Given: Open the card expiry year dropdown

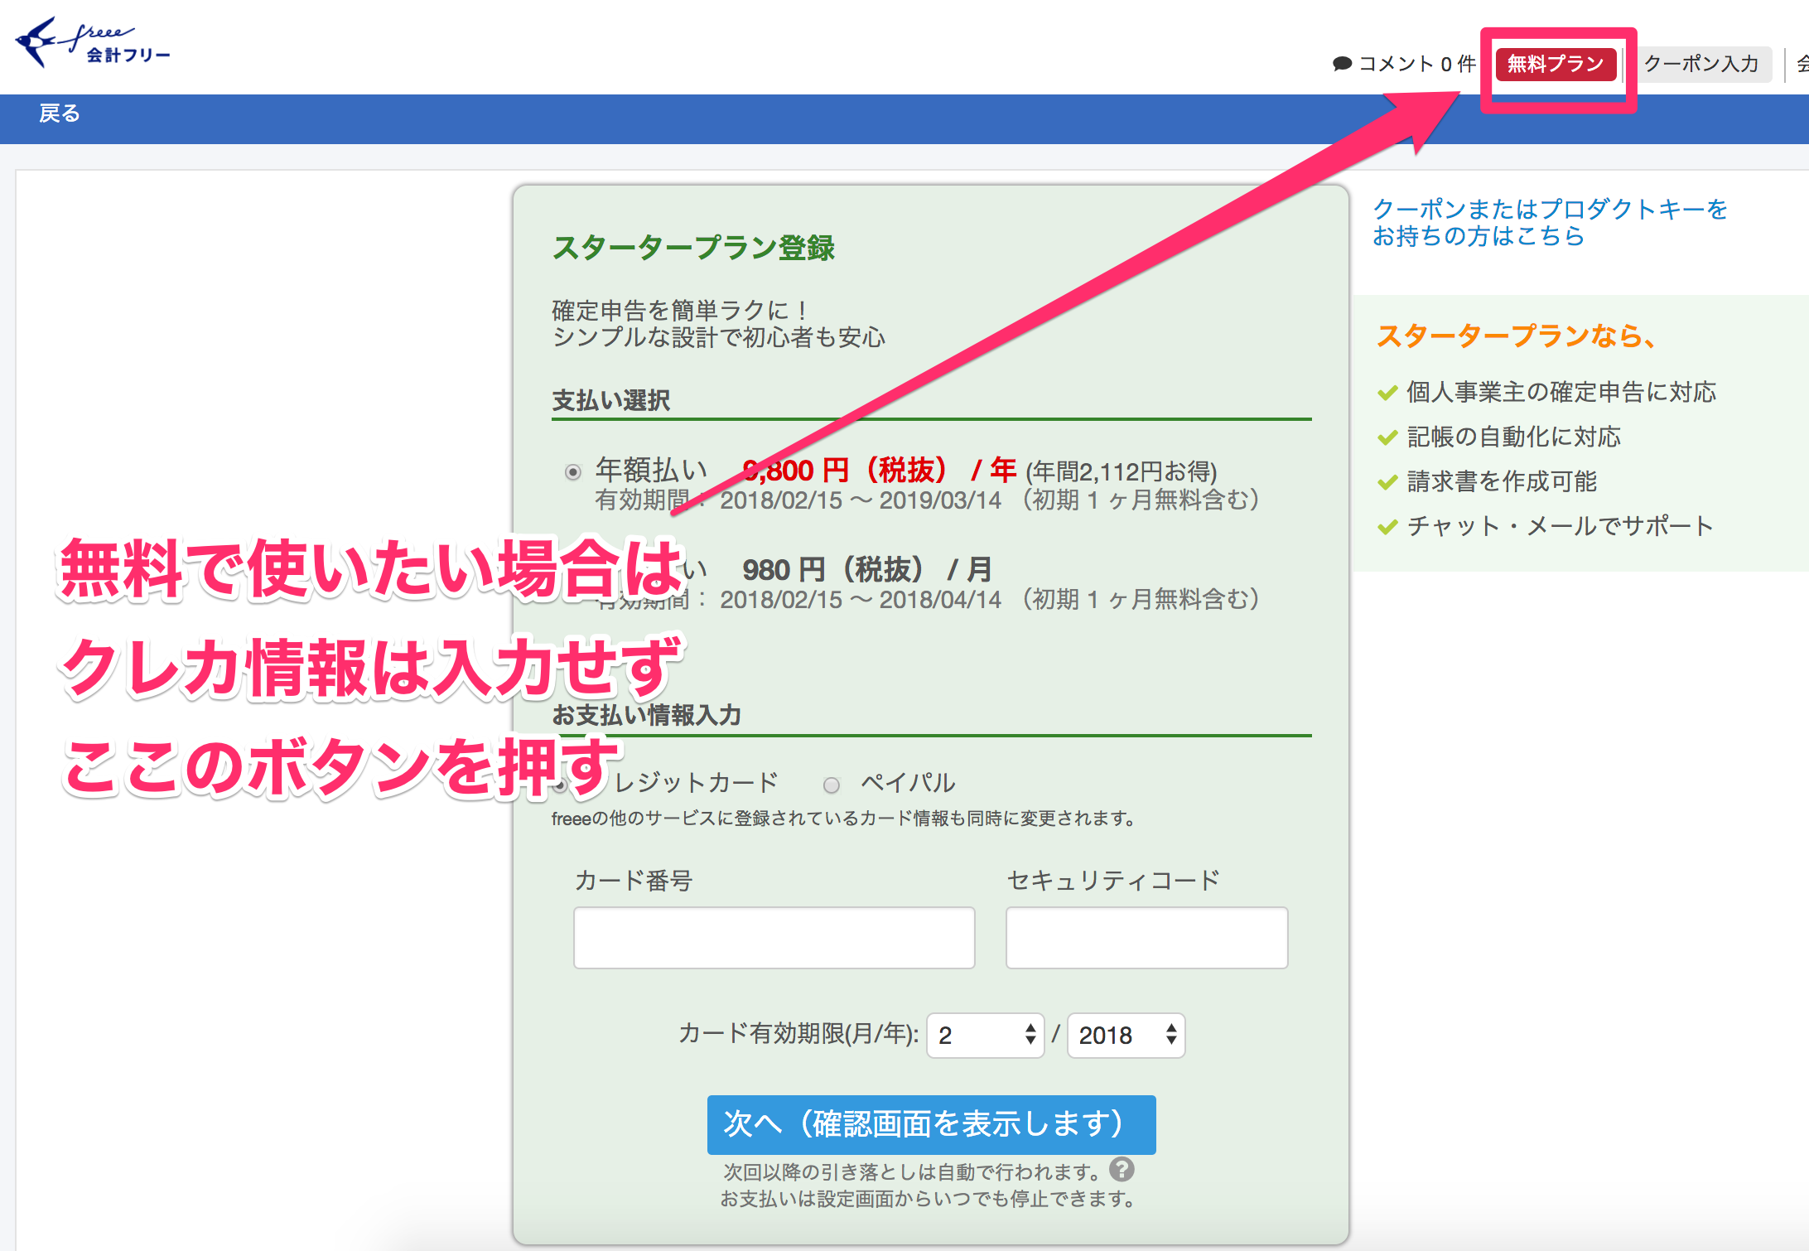Looking at the screenshot, I should tap(1126, 1035).
